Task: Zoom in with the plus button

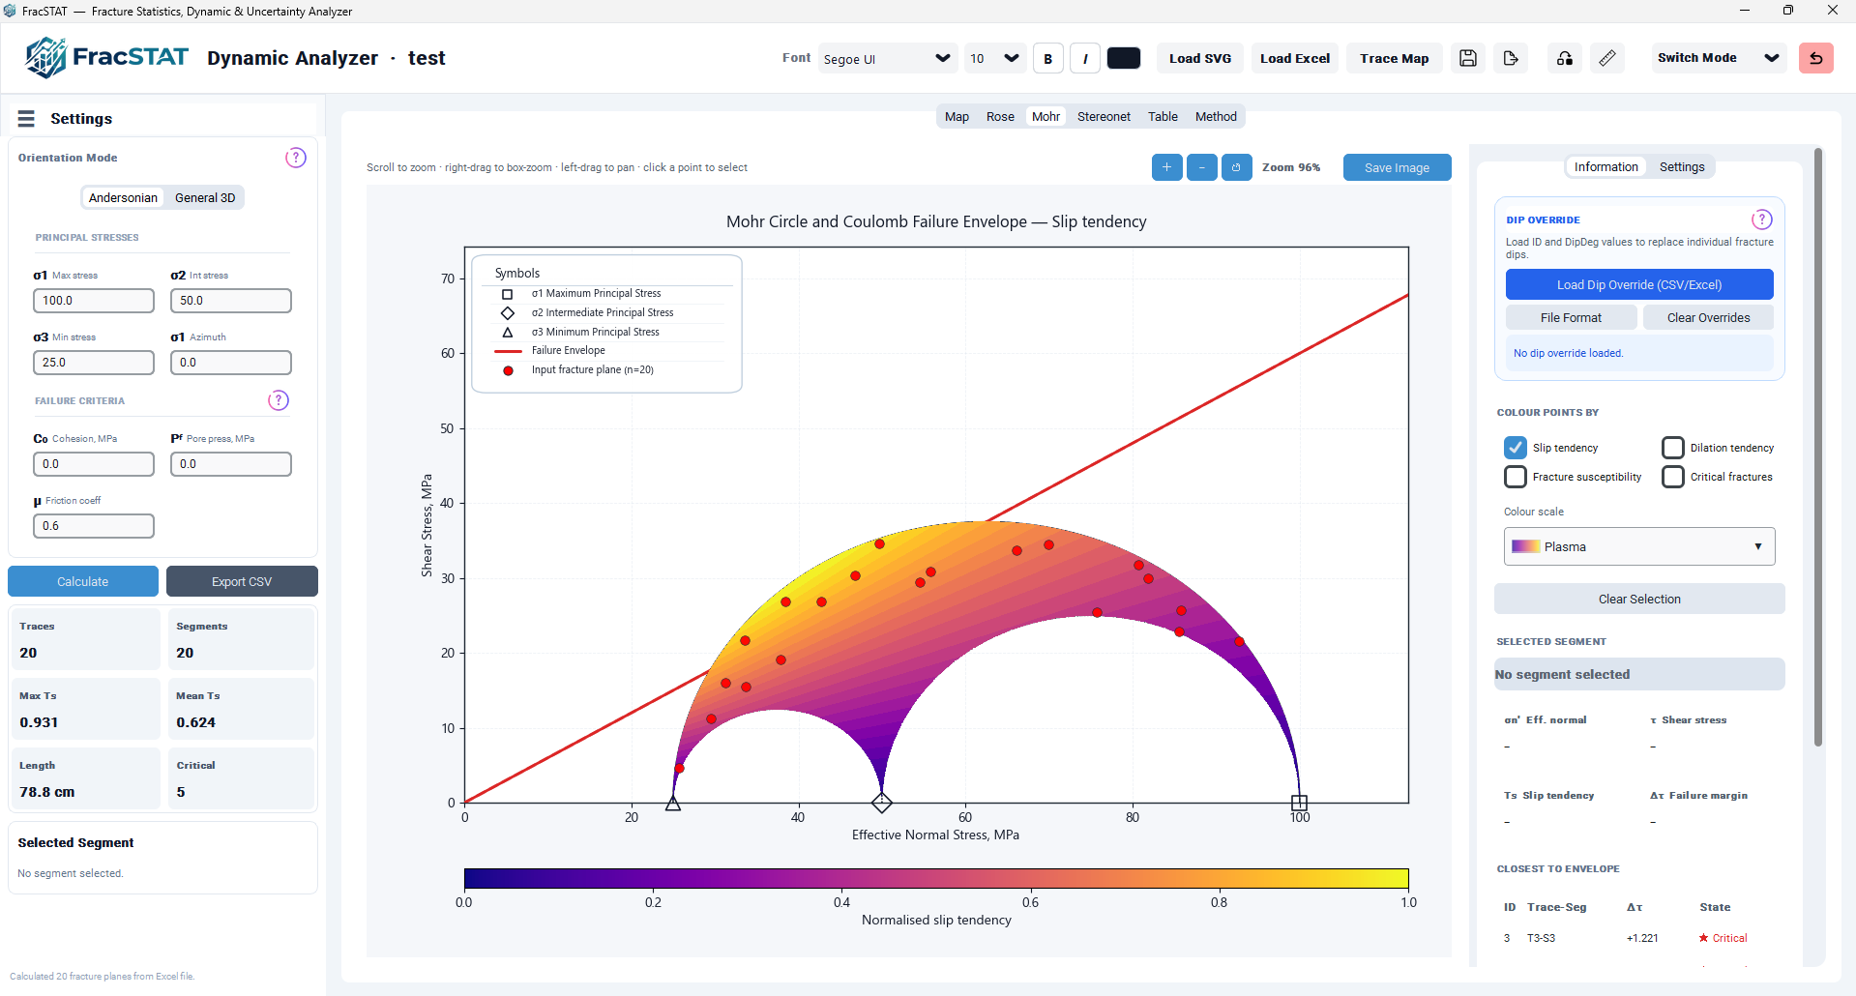Action: 1166,167
